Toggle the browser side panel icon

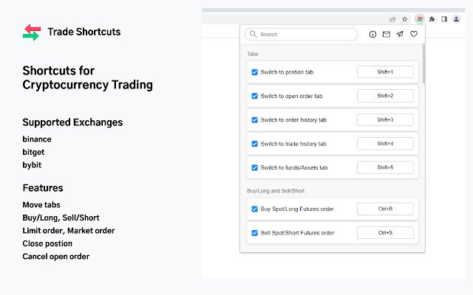coord(444,19)
